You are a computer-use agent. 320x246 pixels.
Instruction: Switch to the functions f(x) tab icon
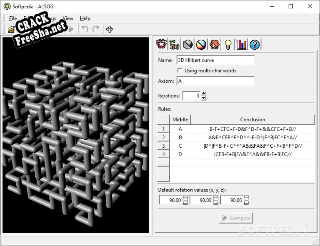point(175,44)
